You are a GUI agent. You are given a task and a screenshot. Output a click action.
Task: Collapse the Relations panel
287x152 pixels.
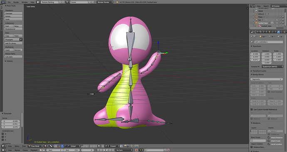coord(252,123)
